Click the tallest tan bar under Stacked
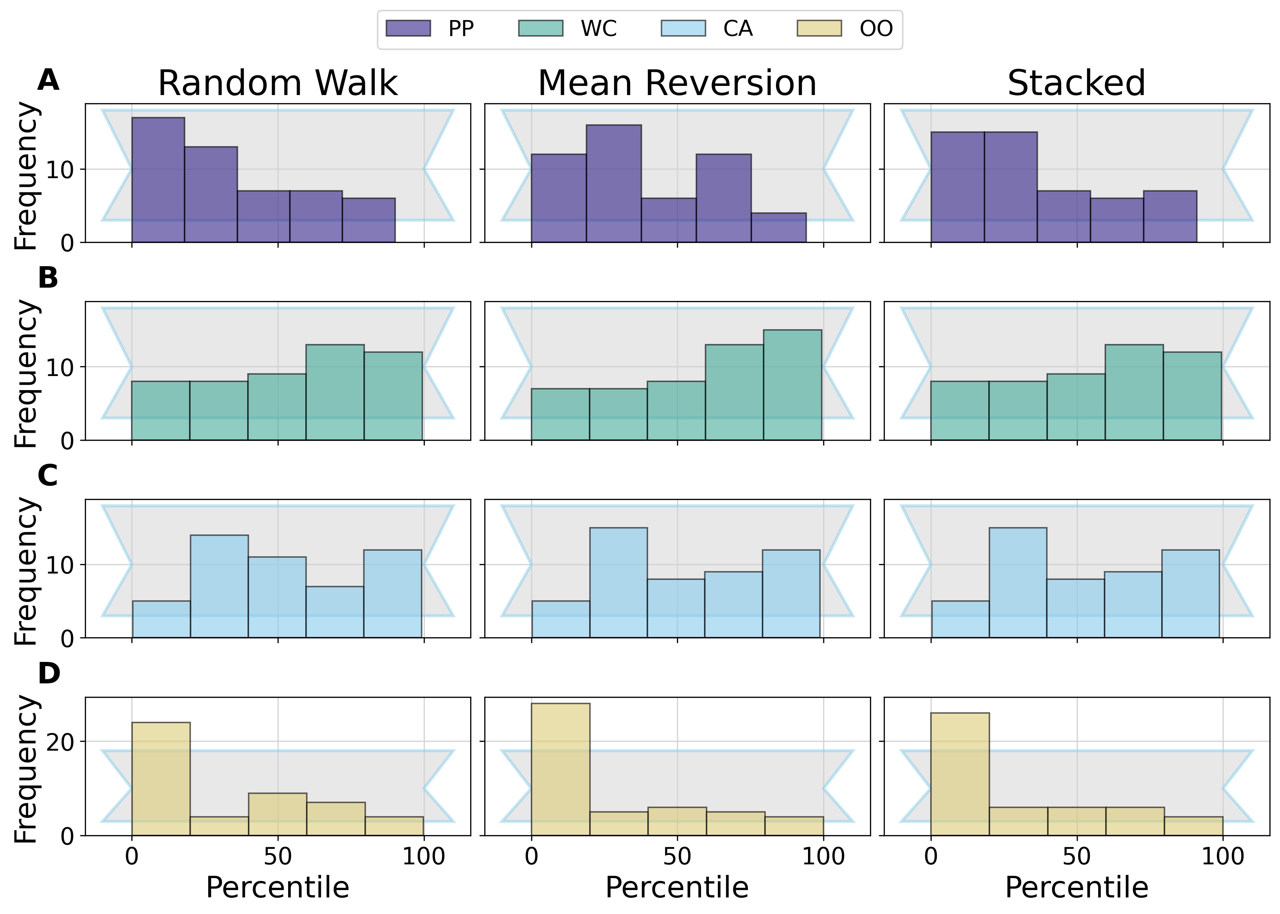1280x914 pixels. tap(960, 774)
